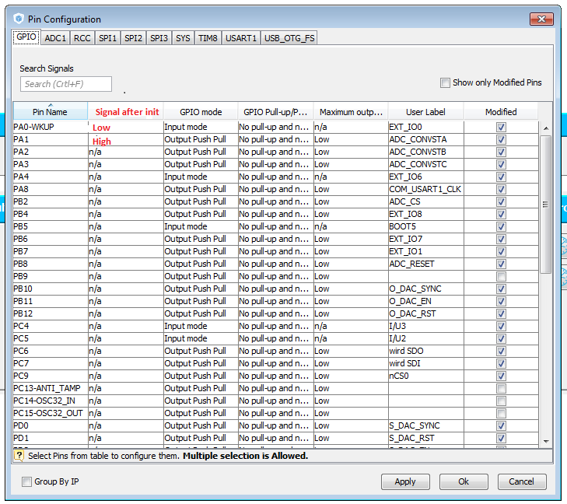This screenshot has width=567, height=504.
Task: Toggle Modified checkbox for PA1 row
Action: [x=501, y=139]
